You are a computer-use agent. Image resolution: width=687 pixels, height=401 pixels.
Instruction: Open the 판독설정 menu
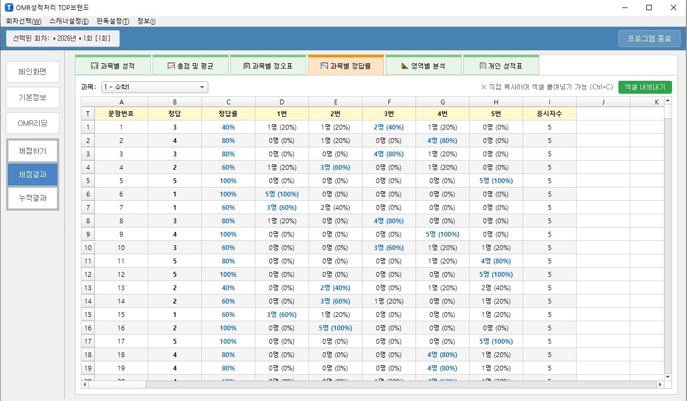[x=112, y=21]
